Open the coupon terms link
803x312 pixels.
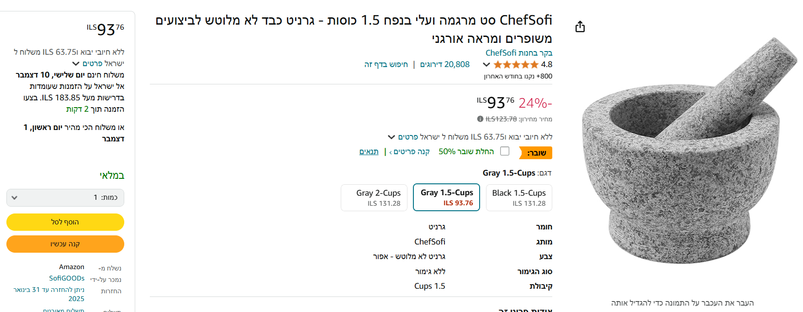[369, 152]
